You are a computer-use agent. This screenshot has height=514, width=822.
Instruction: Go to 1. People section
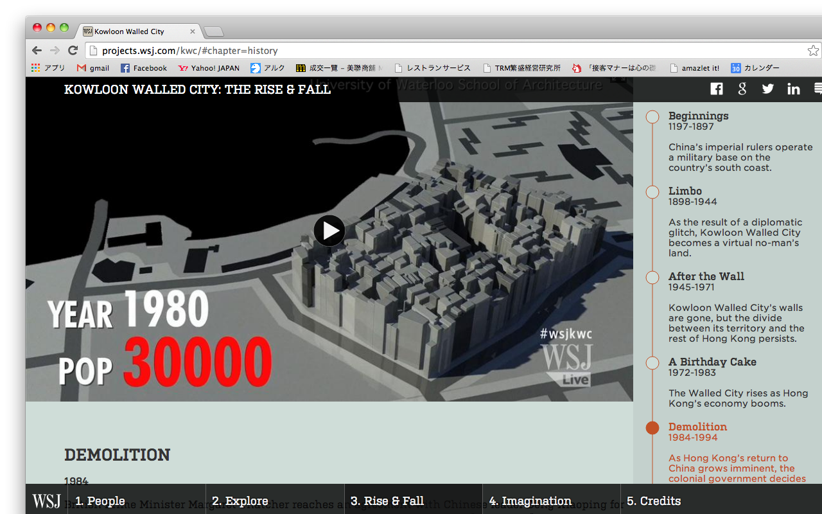point(100,501)
